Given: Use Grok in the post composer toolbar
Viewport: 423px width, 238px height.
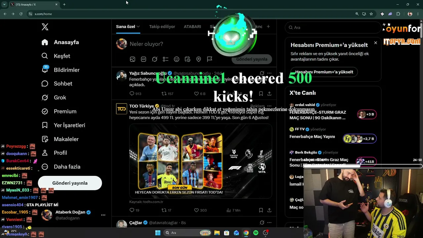Looking at the screenshot, I should point(155,59).
